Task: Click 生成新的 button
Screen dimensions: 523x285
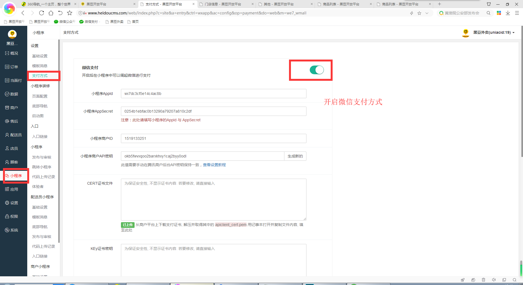Action: click(x=295, y=156)
